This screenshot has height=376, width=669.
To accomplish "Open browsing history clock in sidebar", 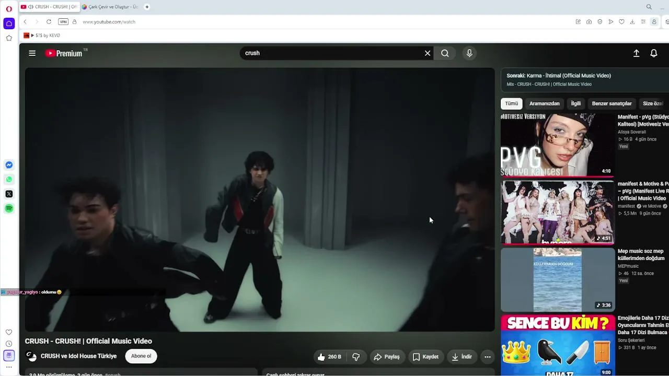I will pos(9,344).
